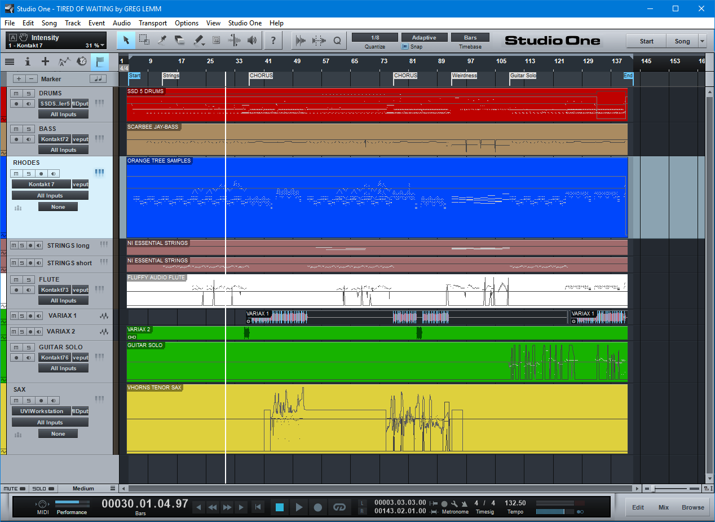Select the Range tool

[x=144, y=41]
